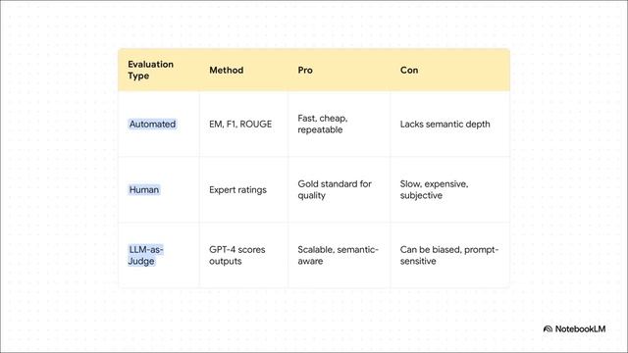Click the blue highlight behind Automated
Screen dimensions: 628x353
coord(152,125)
